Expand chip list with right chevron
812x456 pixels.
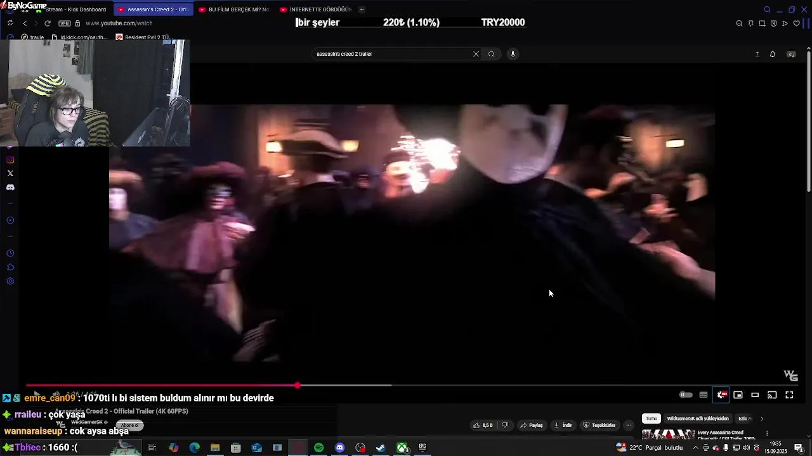tap(762, 419)
